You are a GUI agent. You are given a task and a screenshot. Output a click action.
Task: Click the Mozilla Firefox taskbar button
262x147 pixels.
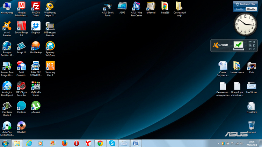[x=64, y=143]
